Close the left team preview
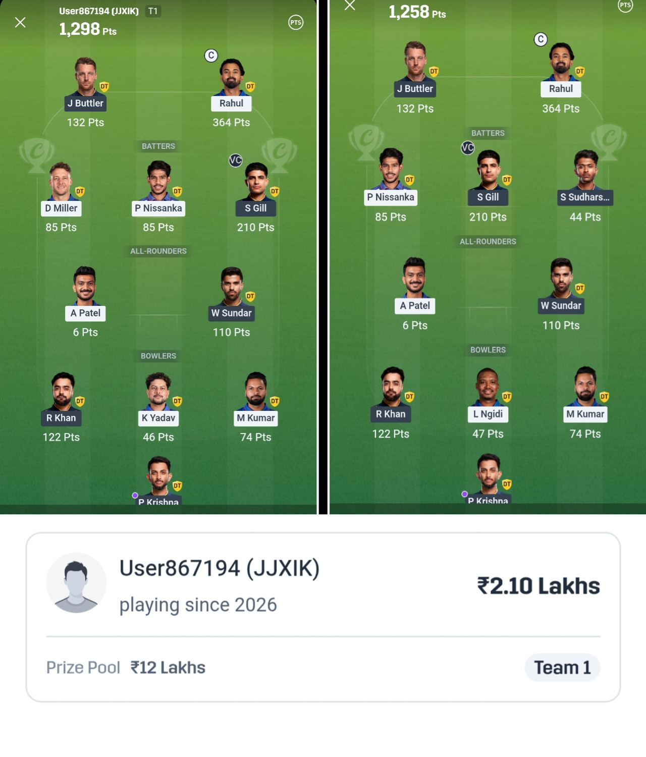The height and width of the screenshot is (757, 646). coord(20,22)
